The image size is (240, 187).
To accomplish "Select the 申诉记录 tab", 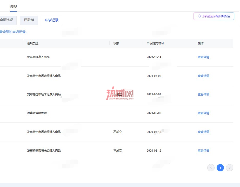I will click(52, 20).
